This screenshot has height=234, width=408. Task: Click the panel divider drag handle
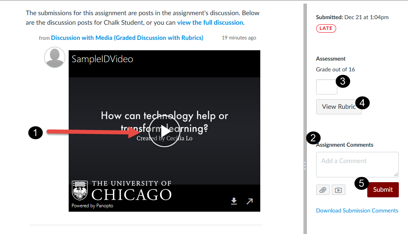(305, 165)
